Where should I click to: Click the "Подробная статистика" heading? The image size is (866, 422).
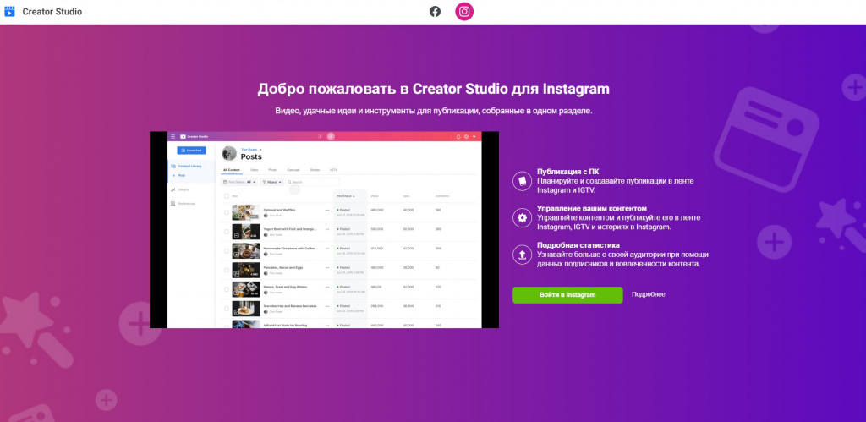(578, 245)
